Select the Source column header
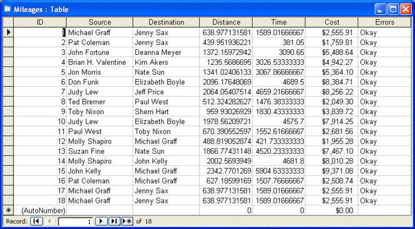Image resolution: width=415 pixels, height=229 pixels. coord(99,22)
